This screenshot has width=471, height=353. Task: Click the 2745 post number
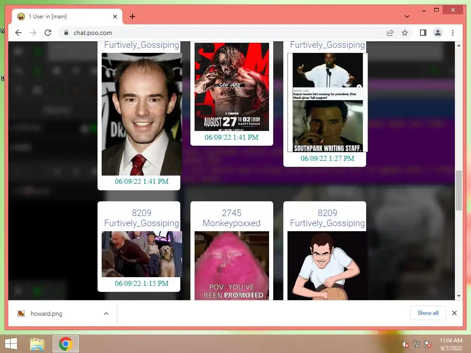coord(232,213)
